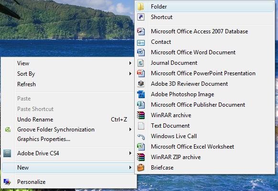Expand the Groove Folder Synchronization arrow
Viewport: 278px width, 191px height.
coord(130,130)
